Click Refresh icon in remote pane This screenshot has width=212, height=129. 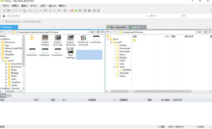click(x=210, y=32)
